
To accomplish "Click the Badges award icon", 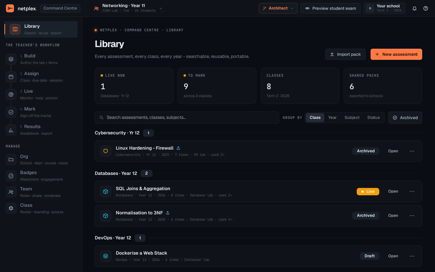I will pos(11,176).
